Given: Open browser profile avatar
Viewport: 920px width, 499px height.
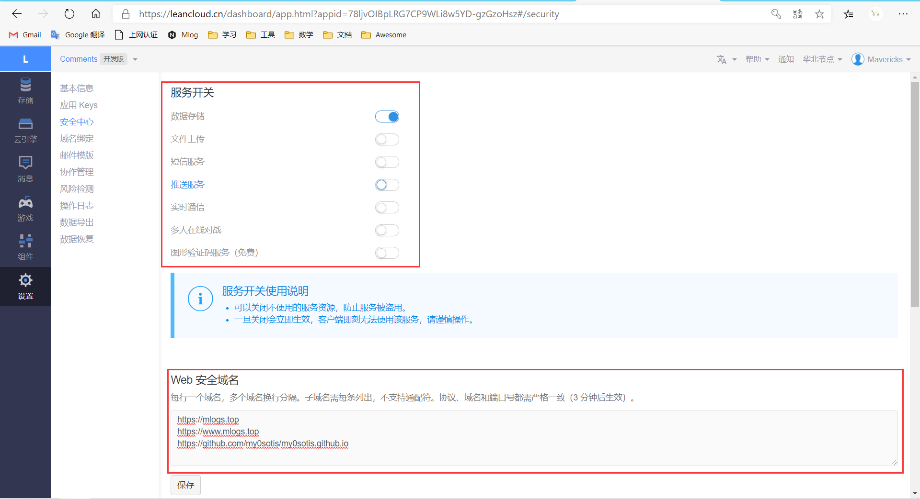Looking at the screenshot, I should point(876,14).
